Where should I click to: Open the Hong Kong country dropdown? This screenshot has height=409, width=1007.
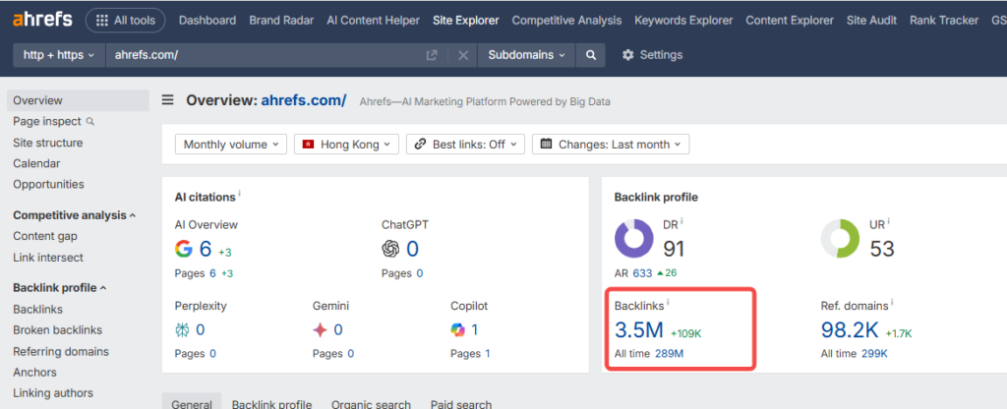tap(346, 145)
